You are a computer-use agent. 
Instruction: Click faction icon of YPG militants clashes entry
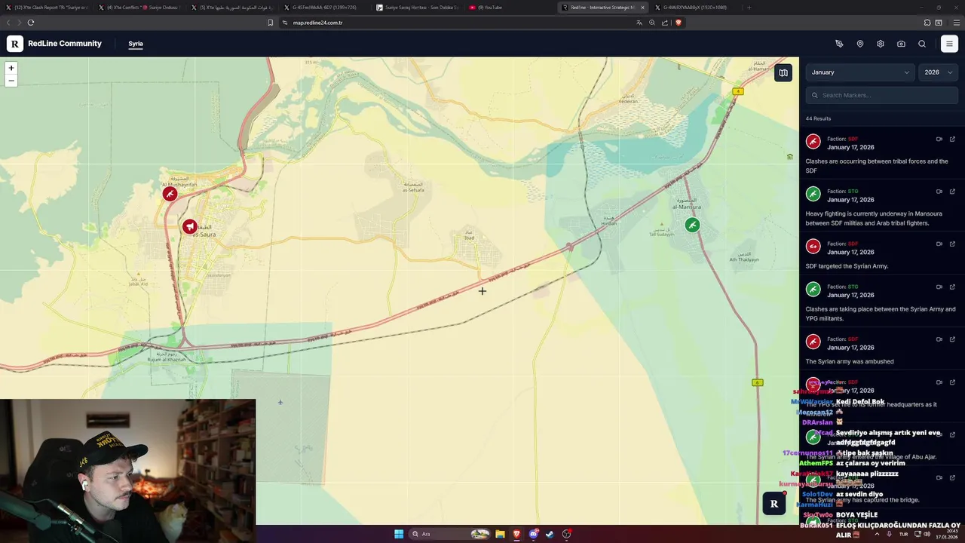click(x=813, y=290)
